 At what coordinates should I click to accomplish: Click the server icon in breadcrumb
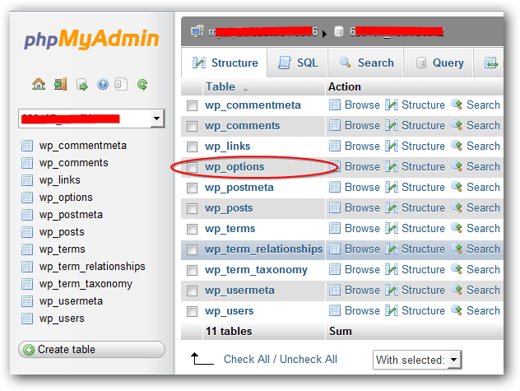pos(197,31)
